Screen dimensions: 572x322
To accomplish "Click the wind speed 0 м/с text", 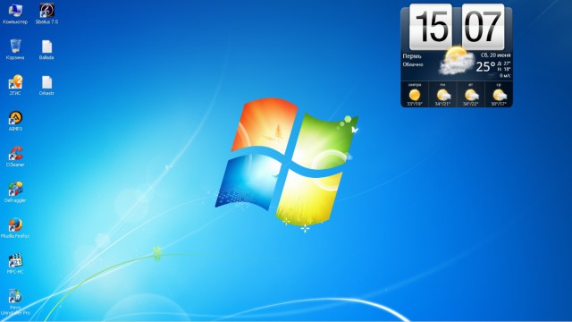I will (x=505, y=75).
